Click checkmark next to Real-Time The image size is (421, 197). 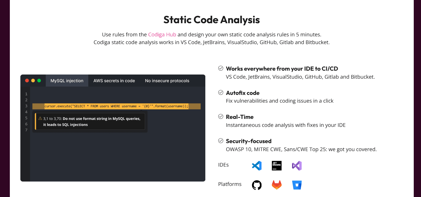click(221, 117)
